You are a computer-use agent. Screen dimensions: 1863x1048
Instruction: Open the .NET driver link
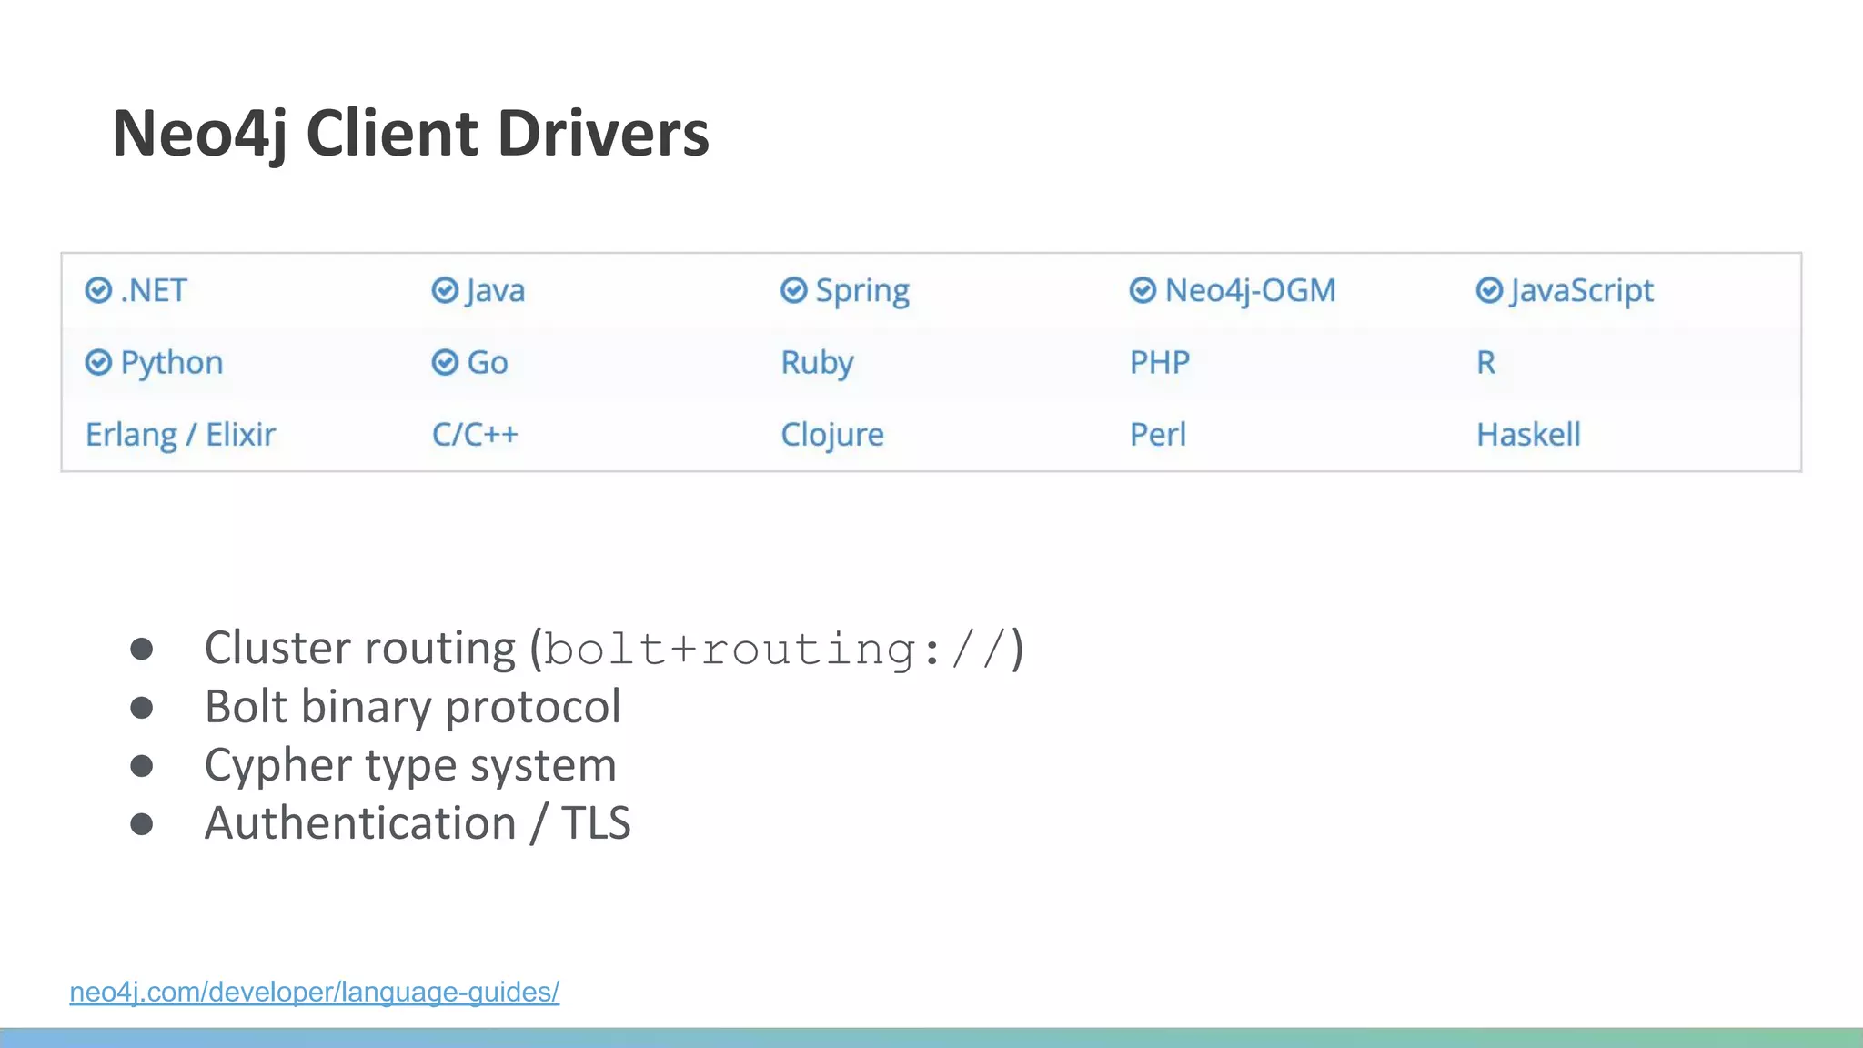154,290
